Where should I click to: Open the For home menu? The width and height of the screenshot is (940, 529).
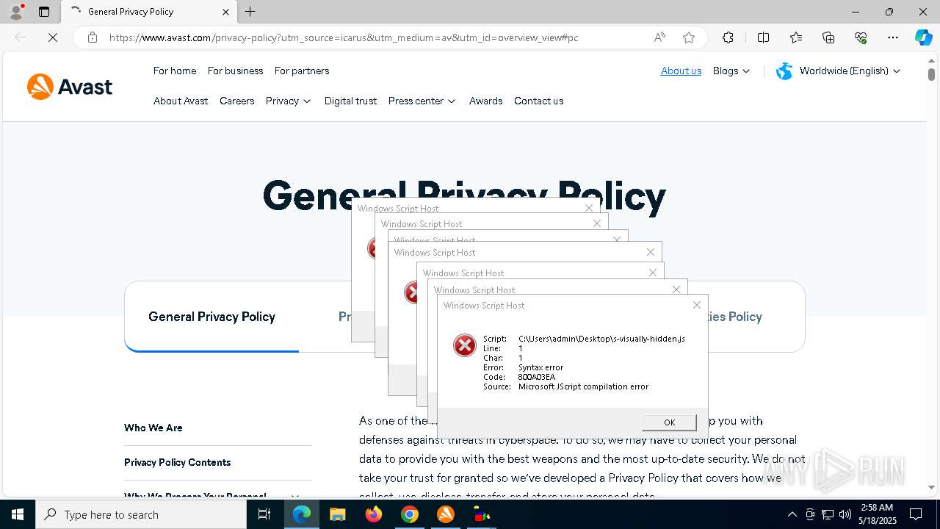coord(175,71)
